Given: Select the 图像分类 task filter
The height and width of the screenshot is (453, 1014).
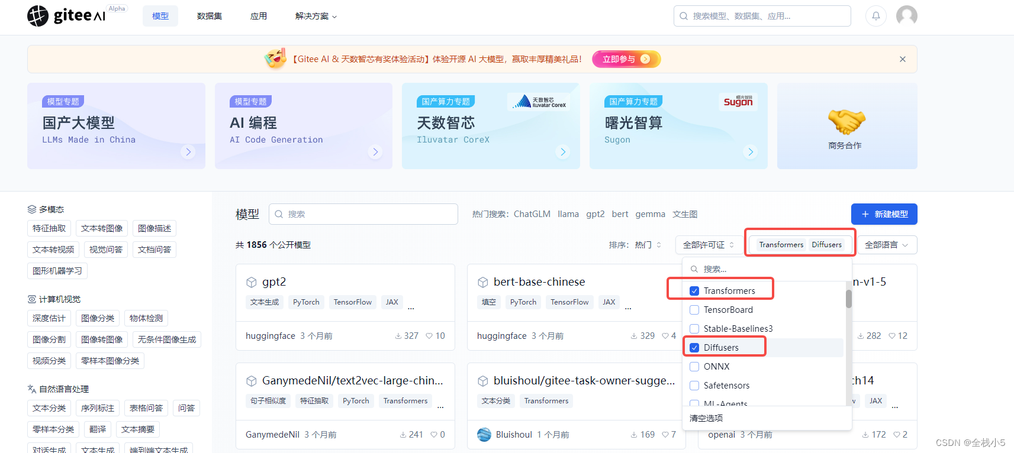Looking at the screenshot, I should (x=98, y=318).
